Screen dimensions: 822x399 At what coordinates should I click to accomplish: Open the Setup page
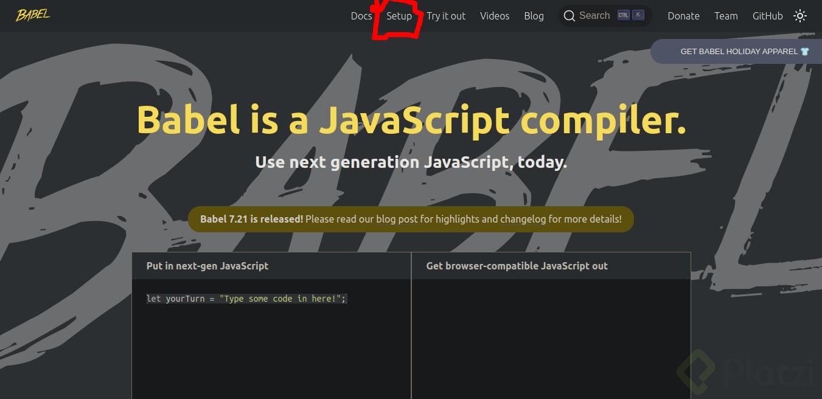coord(399,16)
